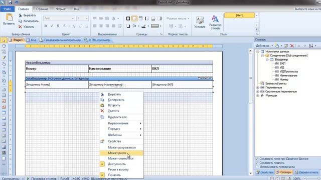Toggle the top border icon
Image resolution: width=321 pixels, height=180 pixels.
point(140,18)
